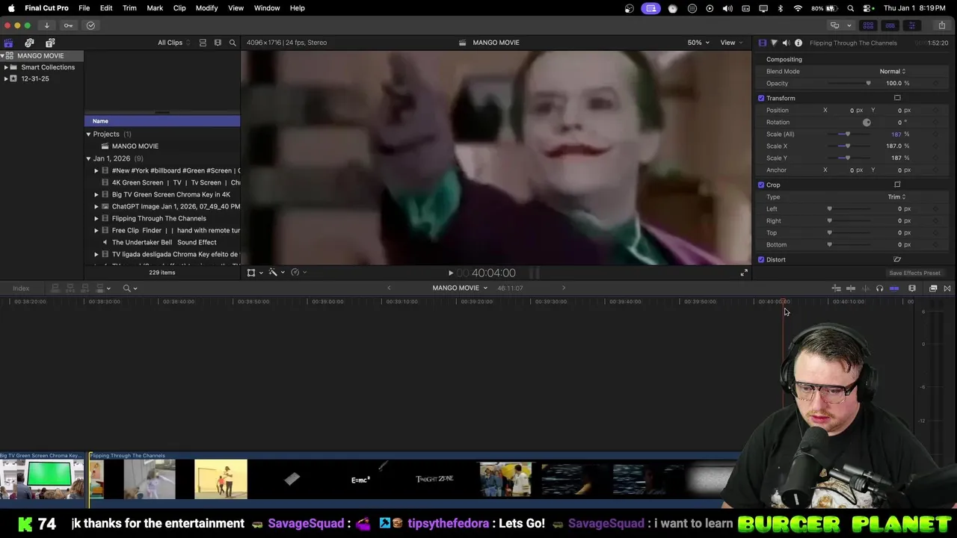Toggle solo headphones icon

coord(879,288)
